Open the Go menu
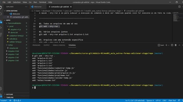Viewport: 183px width, 102px height. point(30,2)
